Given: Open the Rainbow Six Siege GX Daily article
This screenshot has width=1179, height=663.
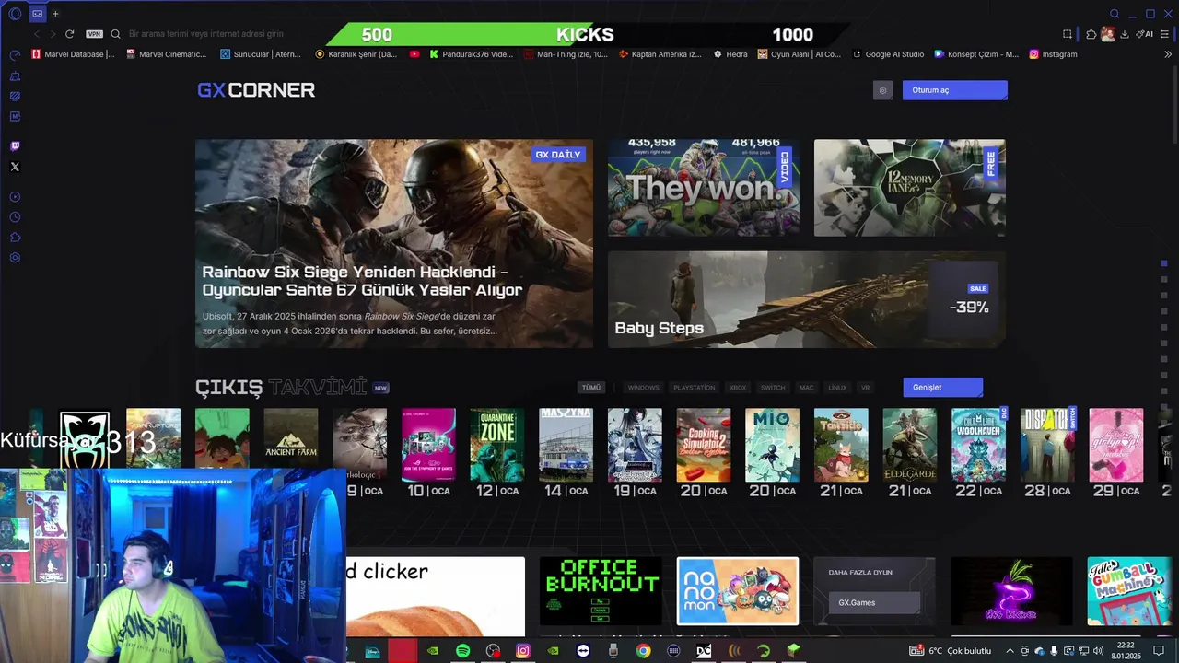Looking at the screenshot, I should pos(394,244).
